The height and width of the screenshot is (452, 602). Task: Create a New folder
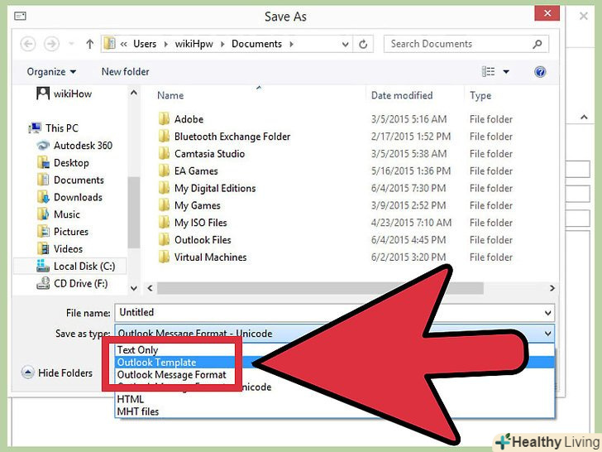pyautogui.click(x=125, y=71)
